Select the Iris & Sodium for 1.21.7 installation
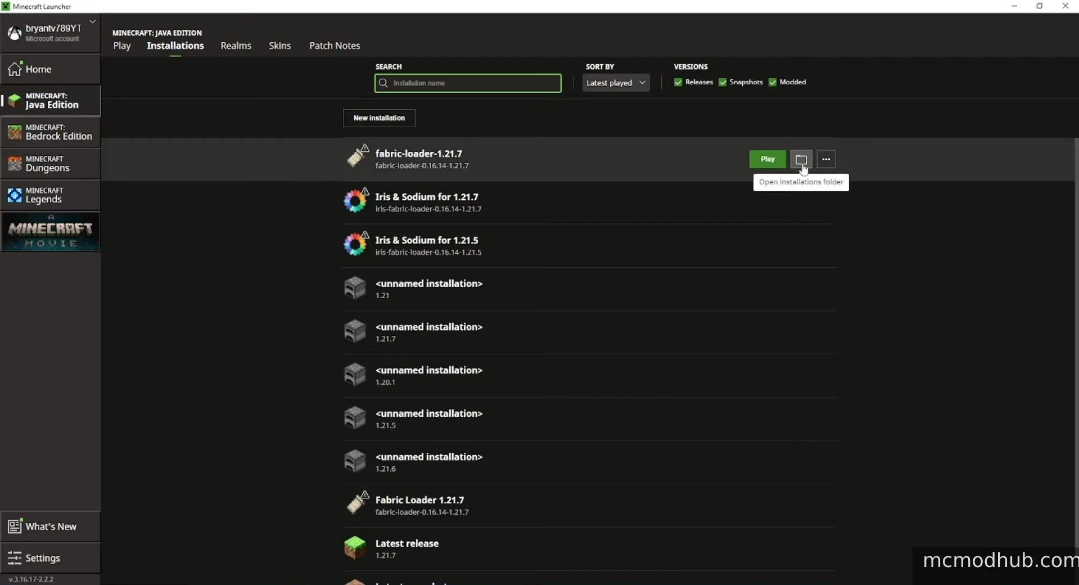This screenshot has height=585, width=1079. [427, 202]
